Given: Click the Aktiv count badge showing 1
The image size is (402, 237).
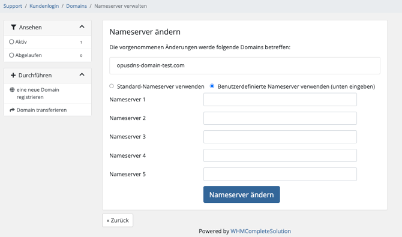Looking at the screenshot, I should [81, 42].
